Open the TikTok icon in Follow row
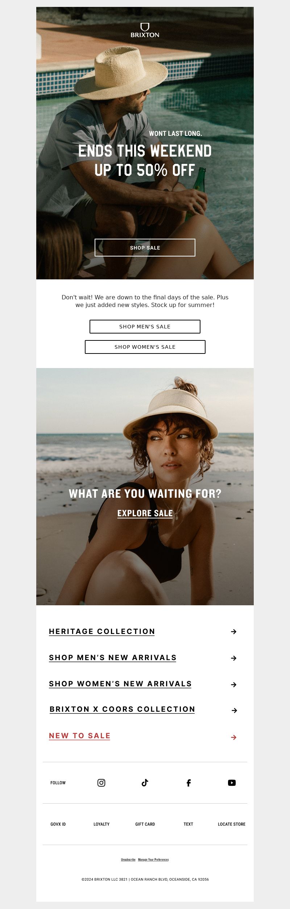290x909 pixels. [x=145, y=783]
